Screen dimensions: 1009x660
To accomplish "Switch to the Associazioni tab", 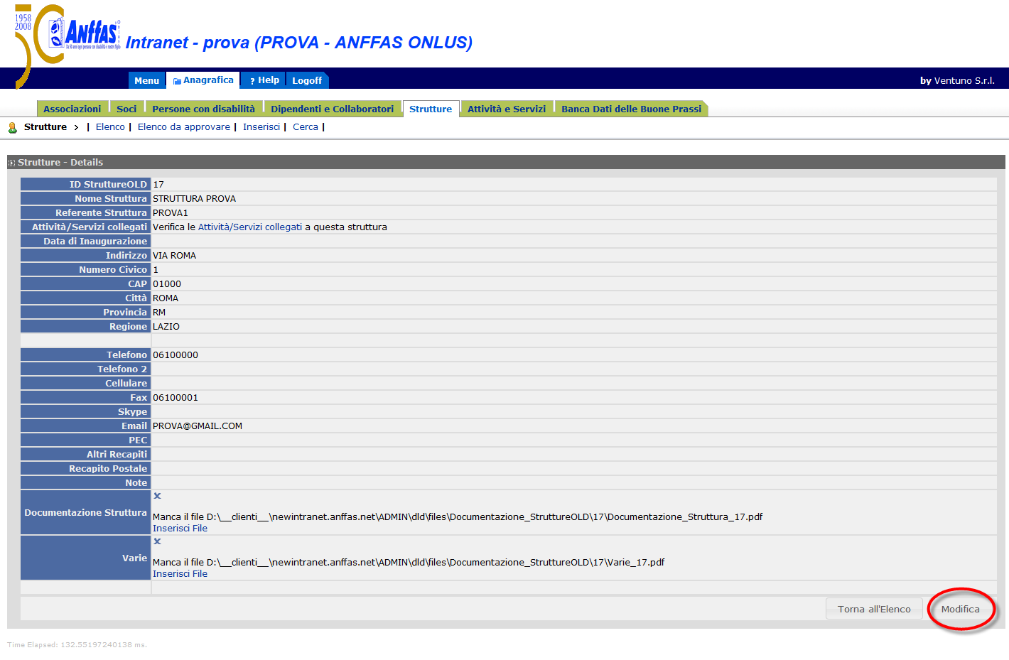I will point(72,109).
